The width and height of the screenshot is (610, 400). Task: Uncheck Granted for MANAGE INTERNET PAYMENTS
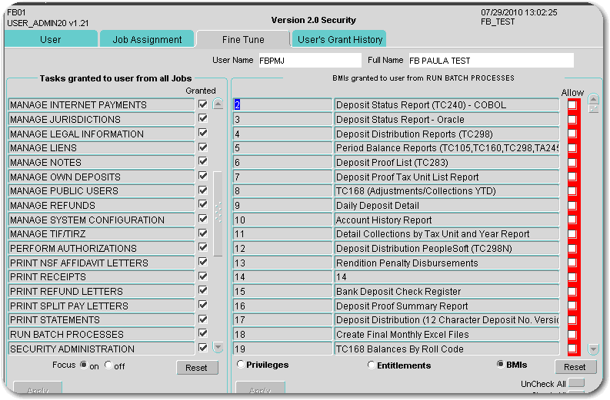click(x=202, y=104)
